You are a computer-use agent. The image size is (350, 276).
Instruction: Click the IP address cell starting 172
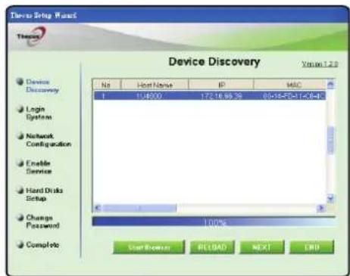(x=221, y=96)
